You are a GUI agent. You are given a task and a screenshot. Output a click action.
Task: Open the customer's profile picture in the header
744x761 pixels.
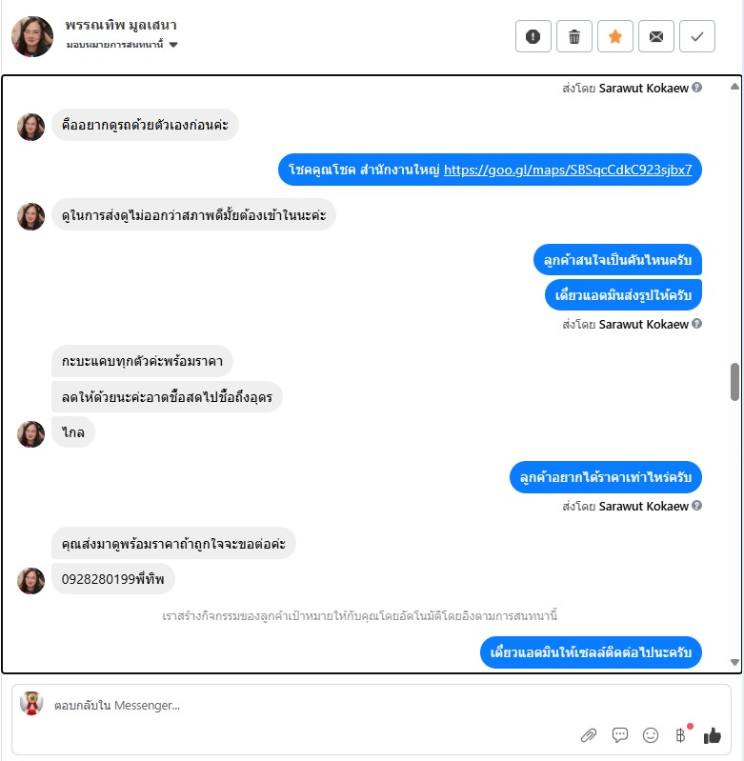click(32, 36)
